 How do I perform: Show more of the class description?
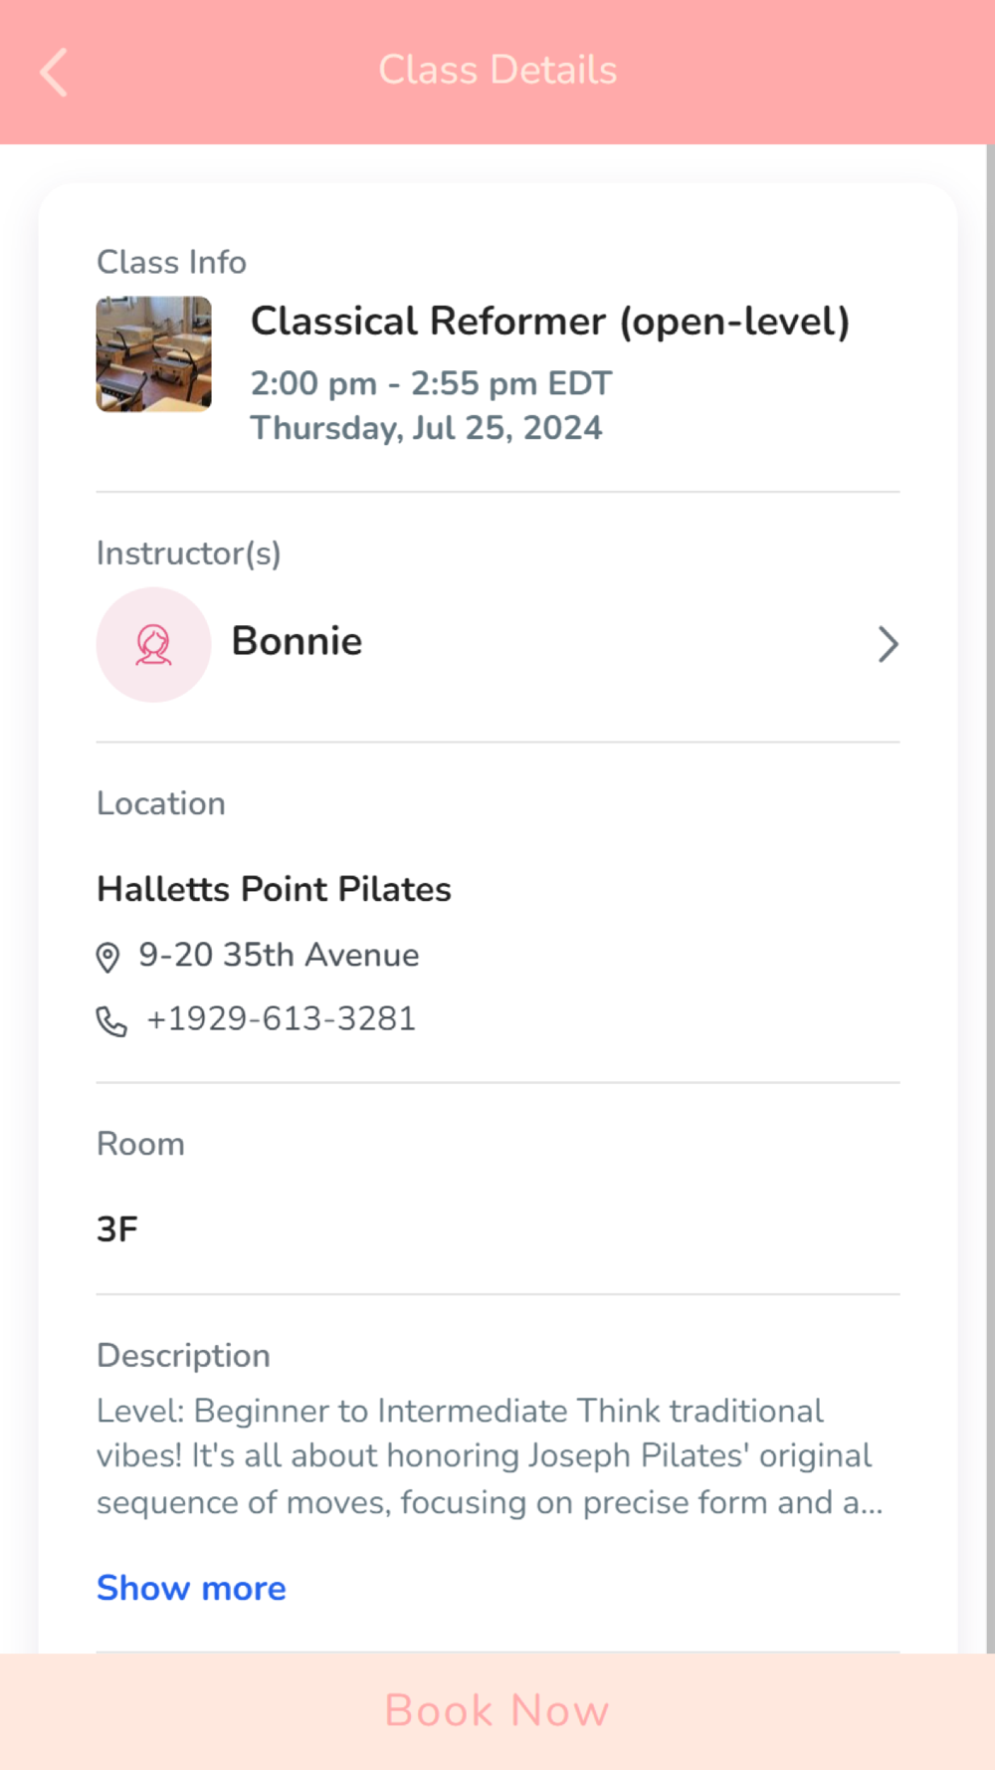point(191,1588)
